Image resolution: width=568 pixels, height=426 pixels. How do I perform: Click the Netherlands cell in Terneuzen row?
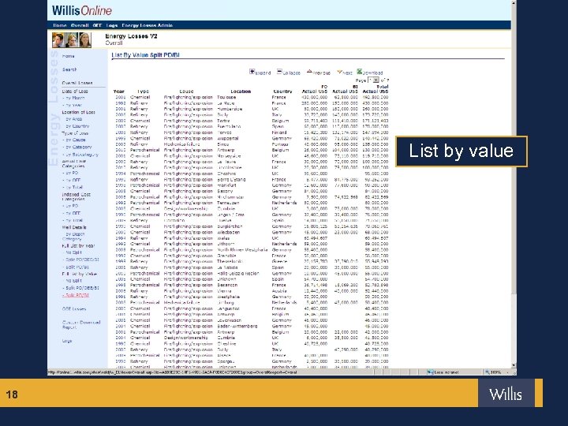pyautogui.click(x=284, y=203)
